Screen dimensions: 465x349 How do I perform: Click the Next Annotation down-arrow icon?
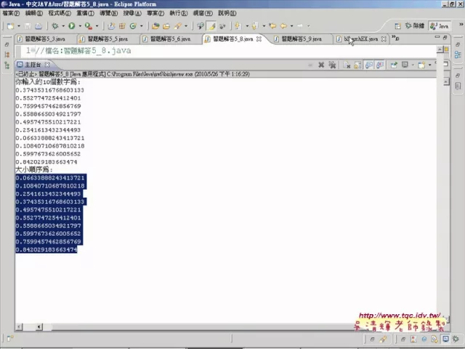238,26
